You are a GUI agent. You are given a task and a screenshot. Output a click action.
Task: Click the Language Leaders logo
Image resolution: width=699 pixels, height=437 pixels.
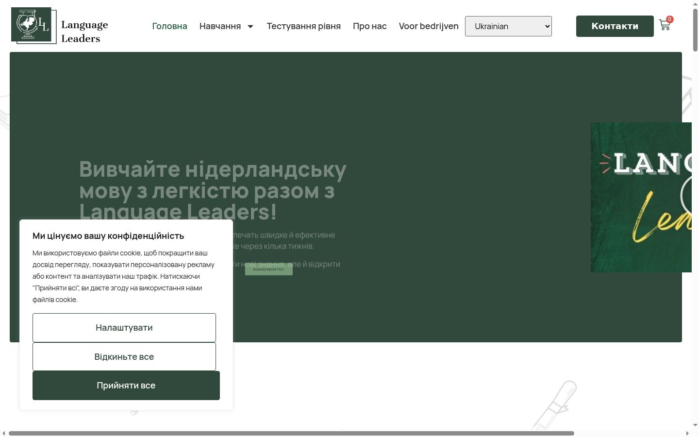[x=60, y=26]
